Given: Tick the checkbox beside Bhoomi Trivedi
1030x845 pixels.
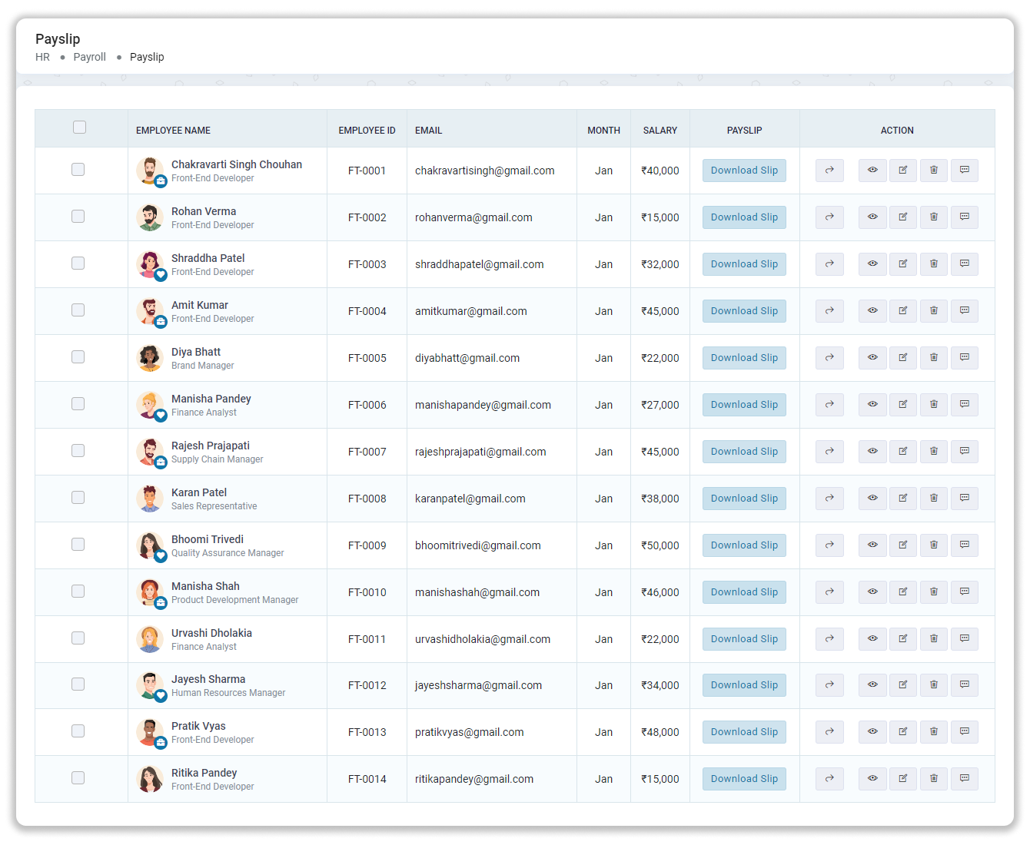Looking at the screenshot, I should point(78,544).
